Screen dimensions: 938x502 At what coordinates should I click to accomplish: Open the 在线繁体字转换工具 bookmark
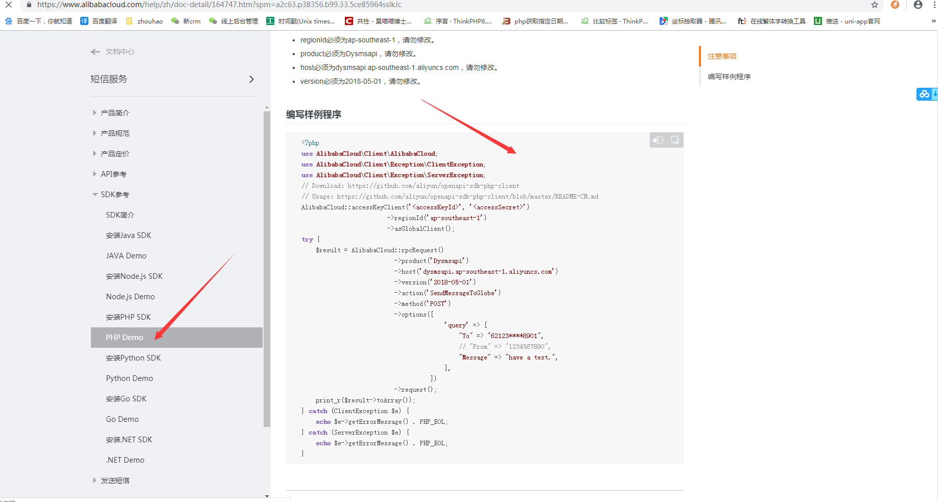(772, 21)
